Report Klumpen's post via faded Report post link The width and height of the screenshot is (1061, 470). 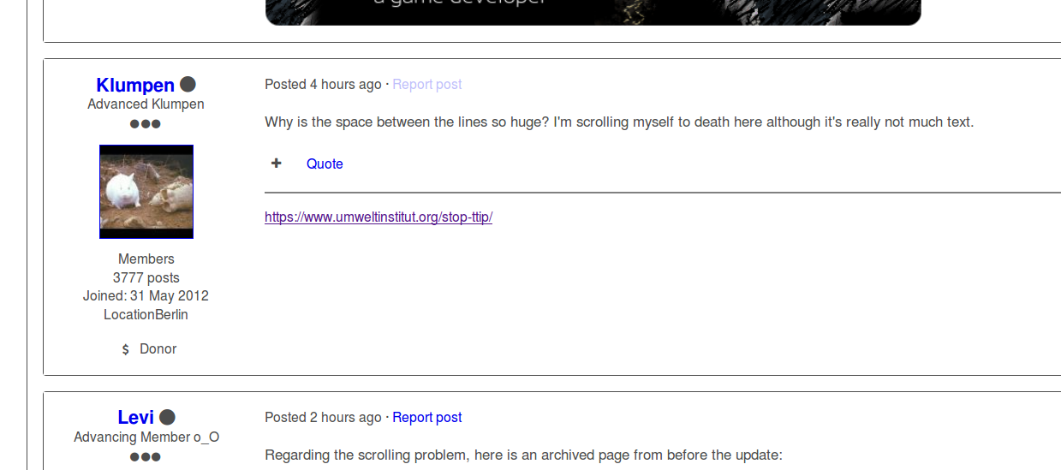(x=426, y=84)
